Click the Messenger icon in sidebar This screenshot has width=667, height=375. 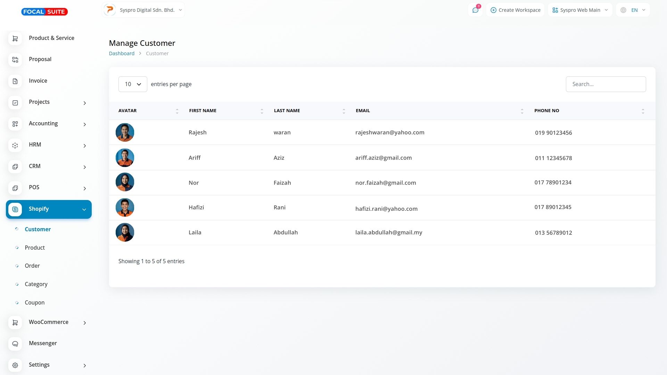click(15, 344)
